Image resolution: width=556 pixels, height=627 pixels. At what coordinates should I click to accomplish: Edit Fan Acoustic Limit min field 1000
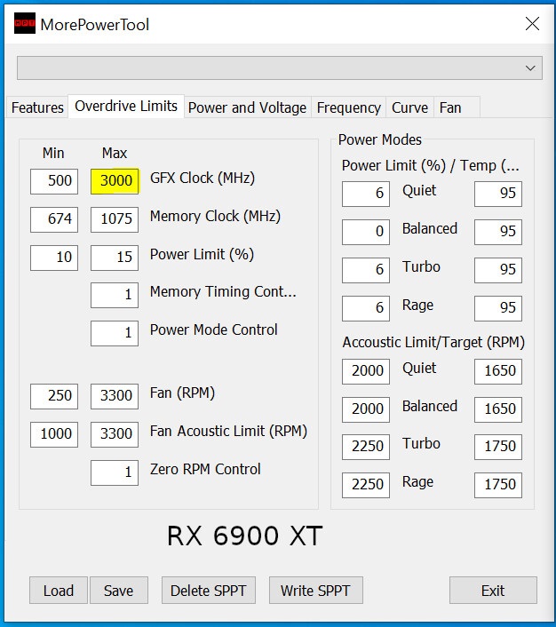tap(54, 434)
